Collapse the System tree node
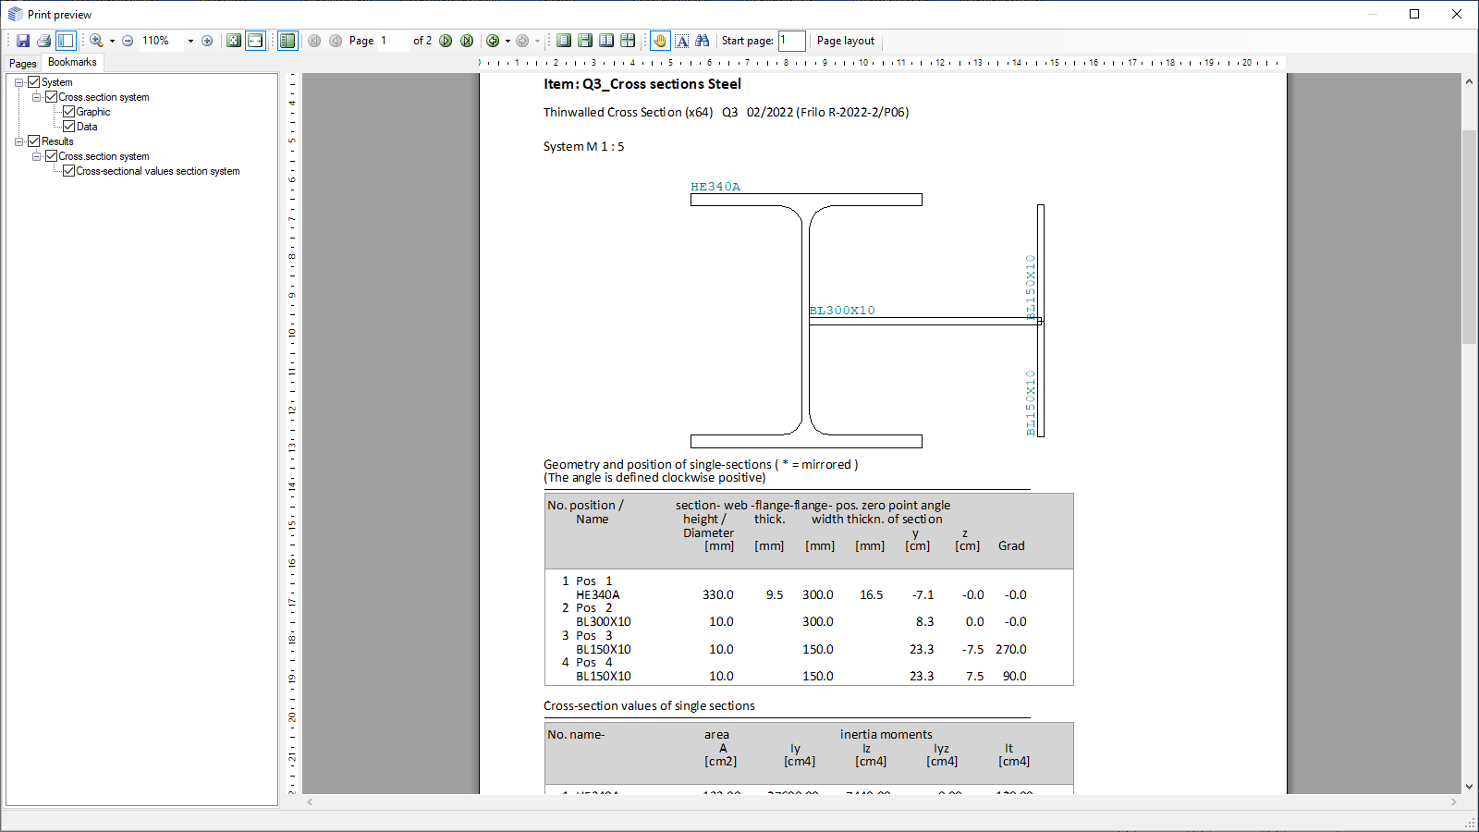The height and width of the screenshot is (832, 1479). click(x=18, y=82)
